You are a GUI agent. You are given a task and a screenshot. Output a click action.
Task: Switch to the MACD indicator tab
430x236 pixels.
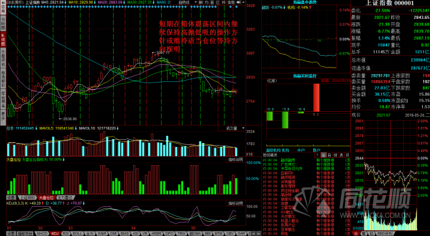click(x=42, y=233)
